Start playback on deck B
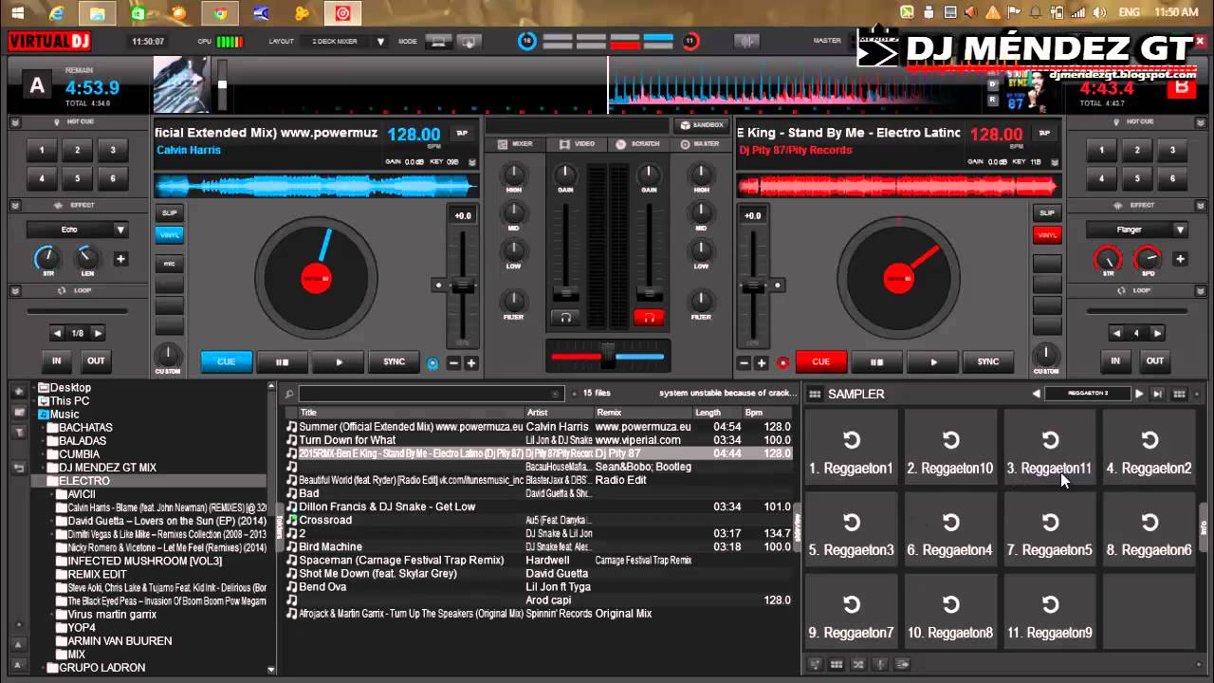Image resolution: width=1214 pixels, height=683 pixels. 933,361
